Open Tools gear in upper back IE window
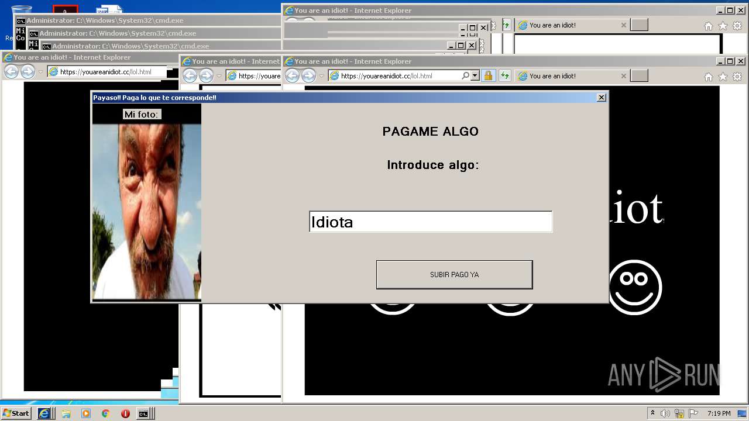Viewport: 749px width, 421px height. (x=737, y=26)
